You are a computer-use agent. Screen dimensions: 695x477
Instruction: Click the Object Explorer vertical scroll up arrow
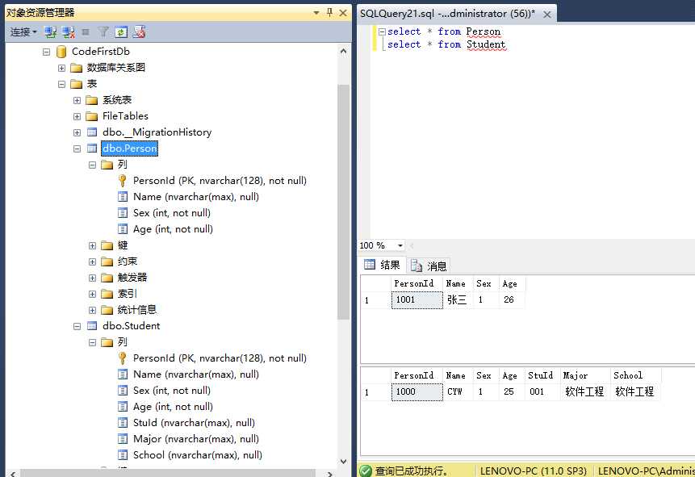[344, 52]
